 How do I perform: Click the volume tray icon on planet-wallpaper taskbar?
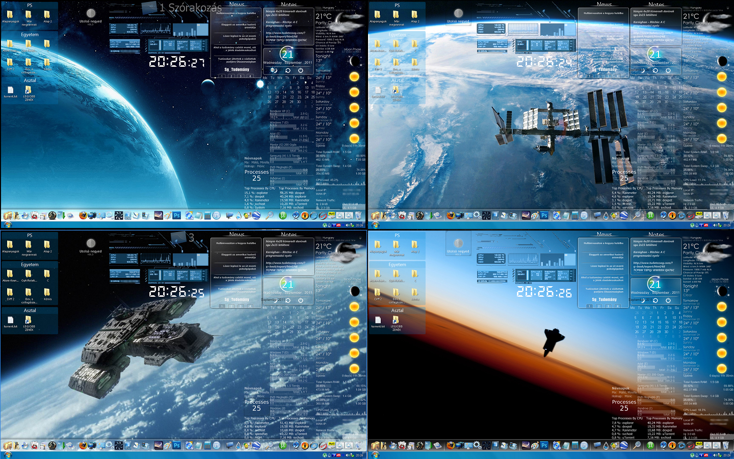(x=348, y=225)
